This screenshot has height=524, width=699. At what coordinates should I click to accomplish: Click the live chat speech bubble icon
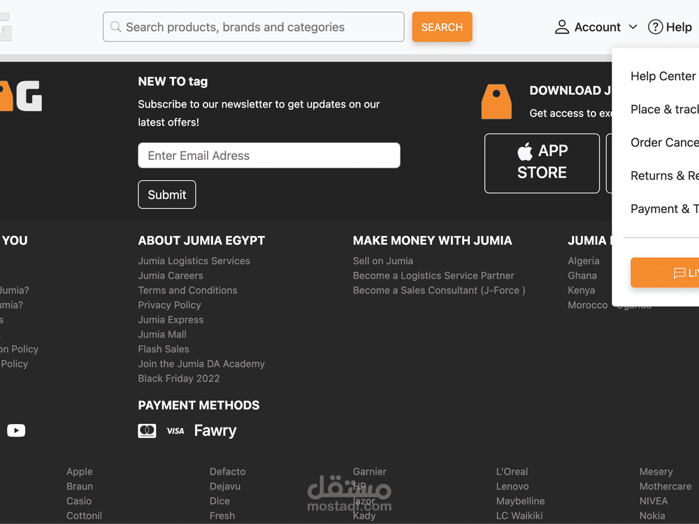(x=679, y=272)
